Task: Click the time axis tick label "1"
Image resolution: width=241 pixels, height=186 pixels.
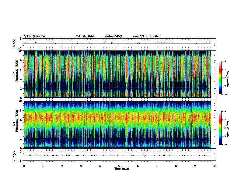Action: pyautogui.click(x=43, y=166)
